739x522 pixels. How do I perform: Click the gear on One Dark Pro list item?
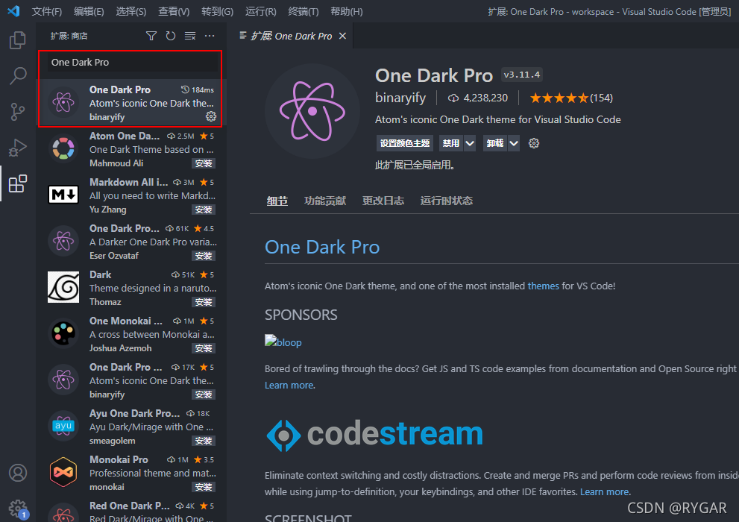click(211, 116)
